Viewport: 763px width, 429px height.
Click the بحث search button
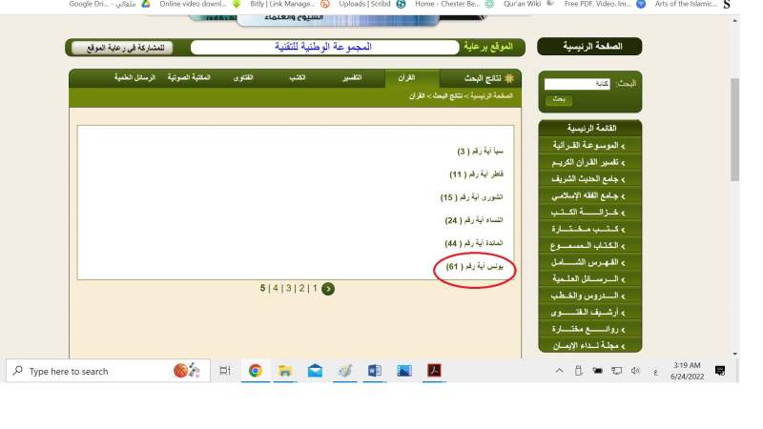tap(559, 100)
